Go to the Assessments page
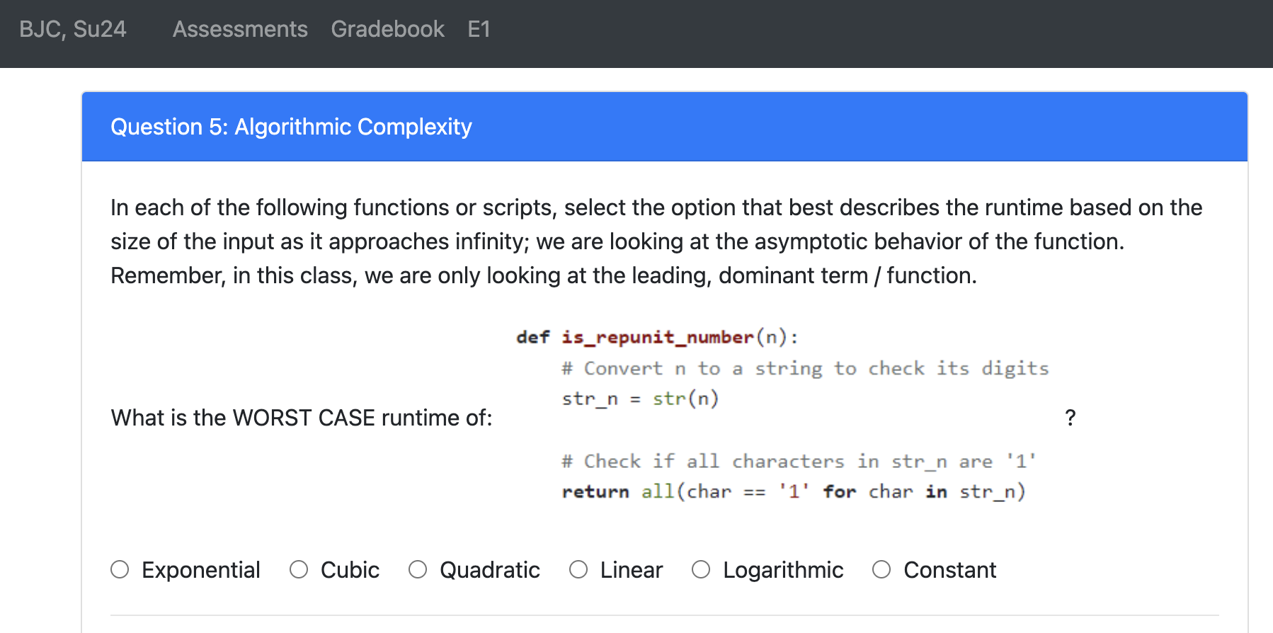Viewport: 1273px width, 633px height. pos(240,29)
